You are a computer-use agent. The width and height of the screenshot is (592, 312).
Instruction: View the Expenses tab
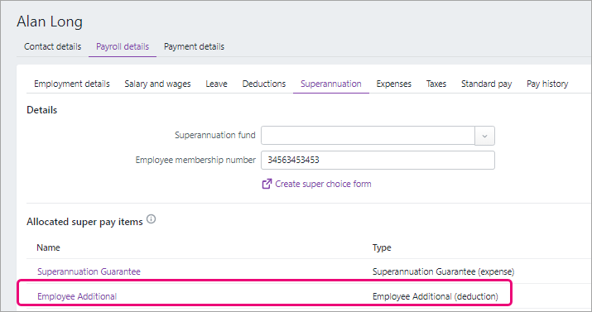tap(394, 84)
